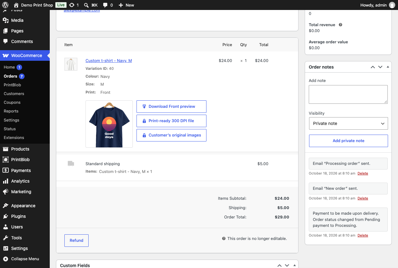The height and width of the screenshot is (268, 398).
Task: Open Custom t-shirt - Navy, M link
Action: tap(109, 60)
